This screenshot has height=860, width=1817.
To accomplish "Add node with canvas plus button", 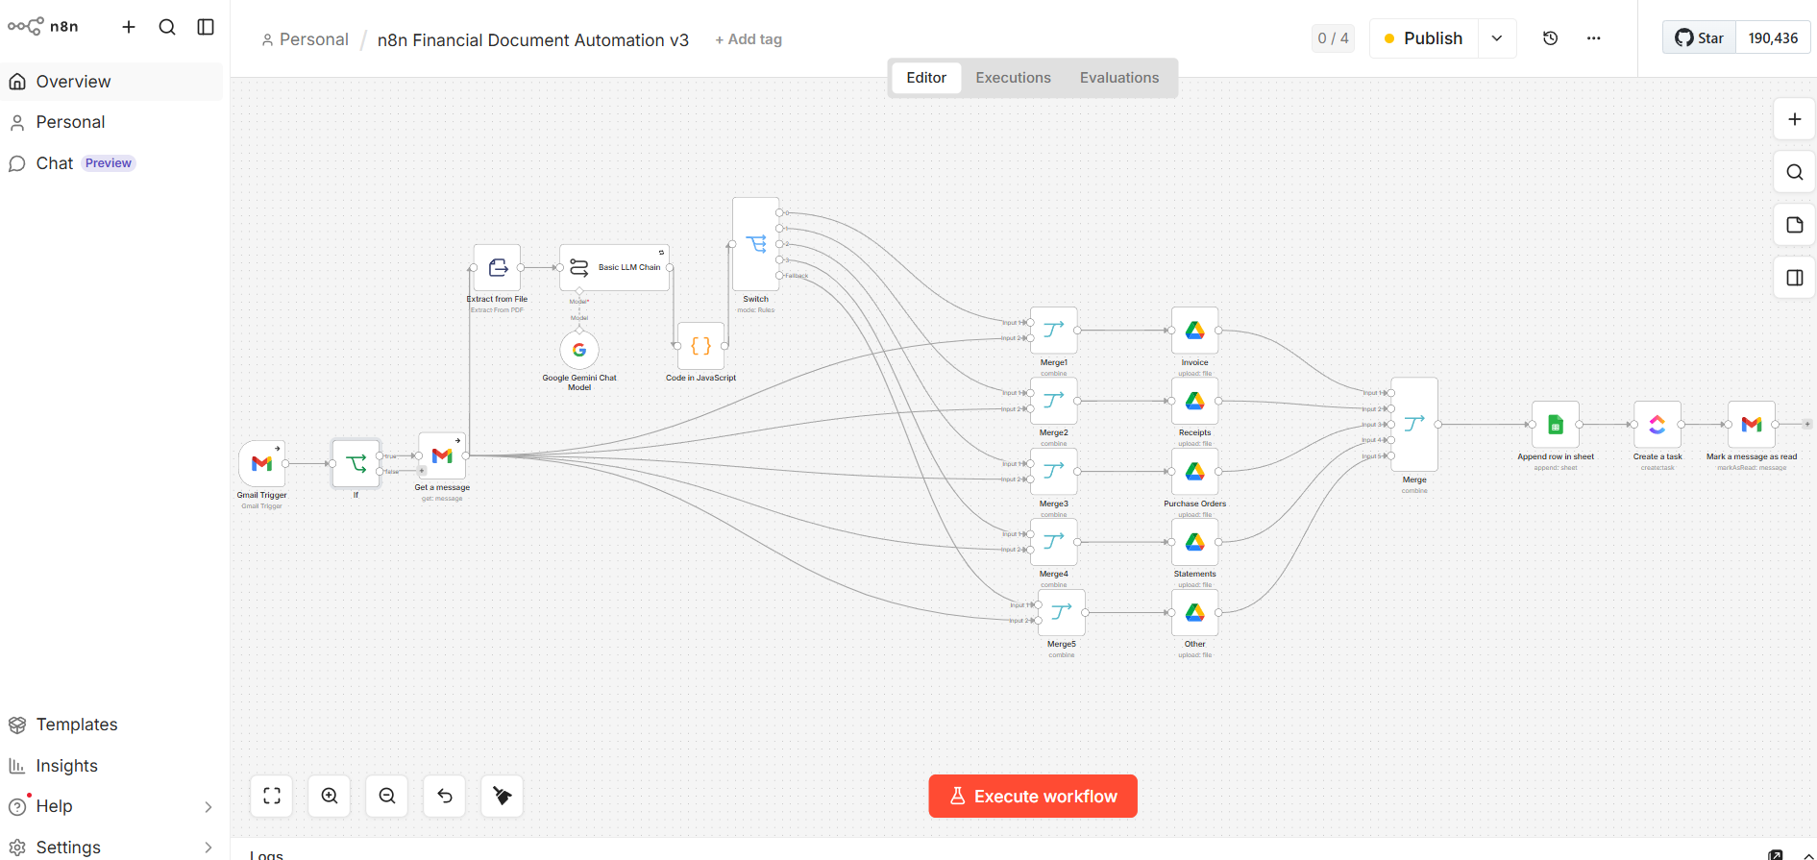I will click(x=1794, y=119).
